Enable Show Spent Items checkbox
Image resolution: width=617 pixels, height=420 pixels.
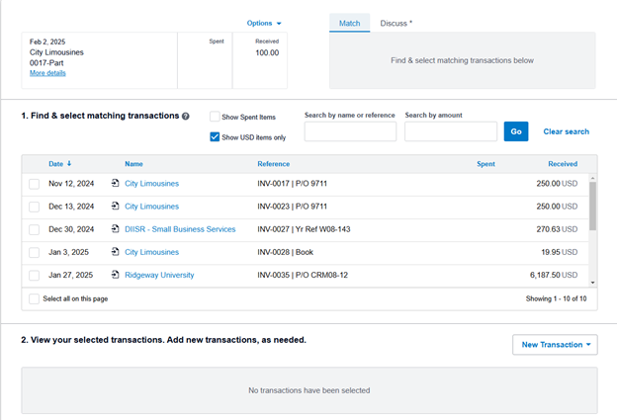coord(215,117)
